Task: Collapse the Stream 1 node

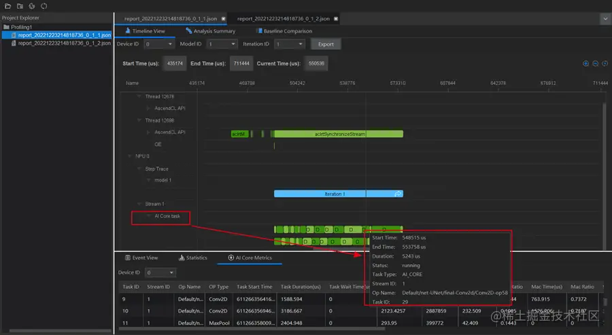Action: point(139,204)
